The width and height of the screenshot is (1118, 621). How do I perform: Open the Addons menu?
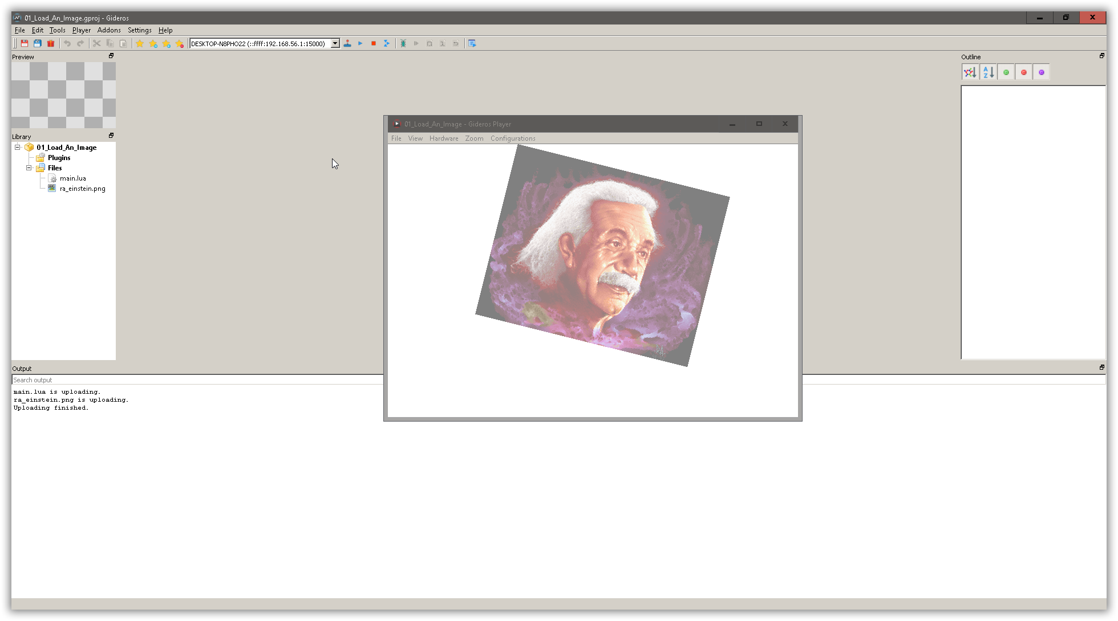tap(108, 30)
